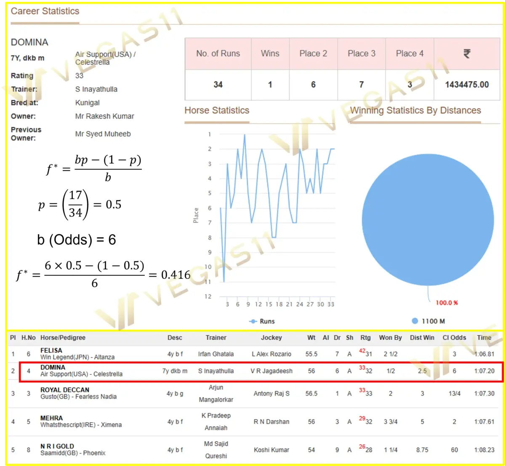This screenshot has width=505, height=466.
Task: Select Winning Statistics By Distances heading
Action: pos(415,111)
